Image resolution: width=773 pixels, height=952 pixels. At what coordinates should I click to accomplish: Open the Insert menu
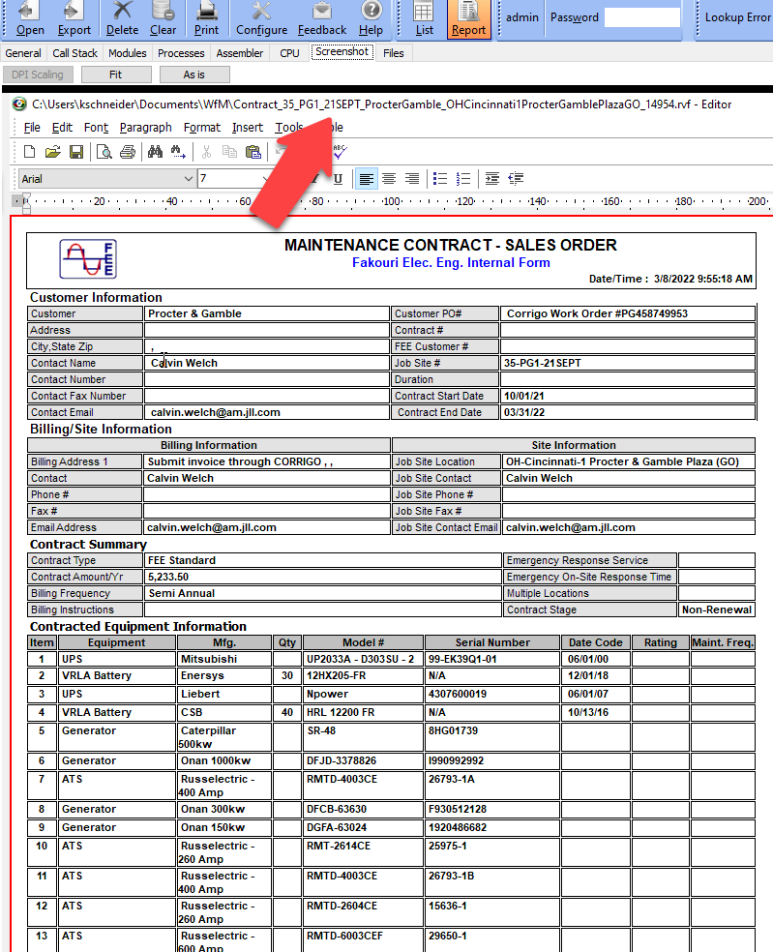[248, 128]
